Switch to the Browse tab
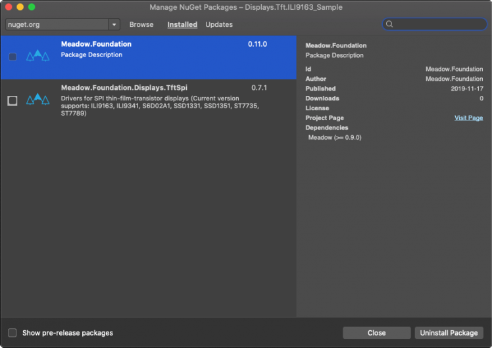Image resolution: width=492 pixels, height=348 pixels. (141, 24)
